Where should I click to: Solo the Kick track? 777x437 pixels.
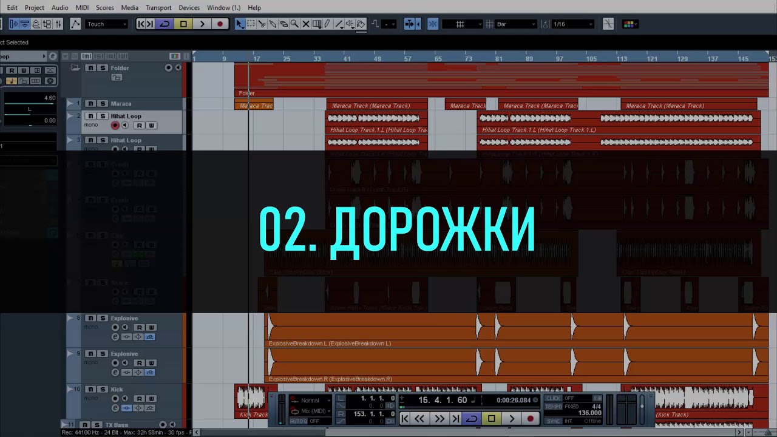pos(103,390)
